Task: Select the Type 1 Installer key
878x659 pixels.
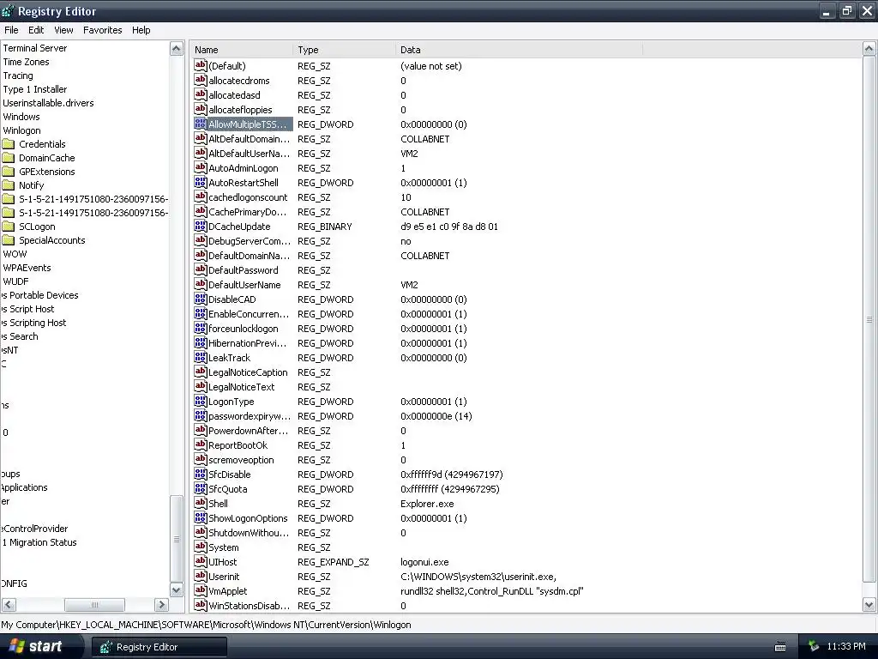Action: tap(34, 89)
